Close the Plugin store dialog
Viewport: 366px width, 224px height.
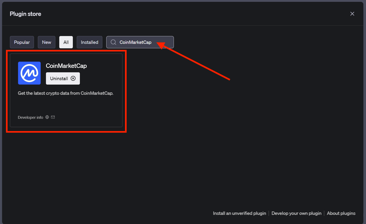coord(352,14)
